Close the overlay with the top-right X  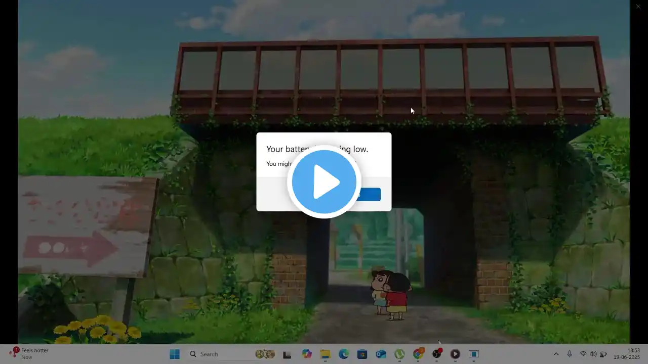pyautogui.click(x=638, y=7)
